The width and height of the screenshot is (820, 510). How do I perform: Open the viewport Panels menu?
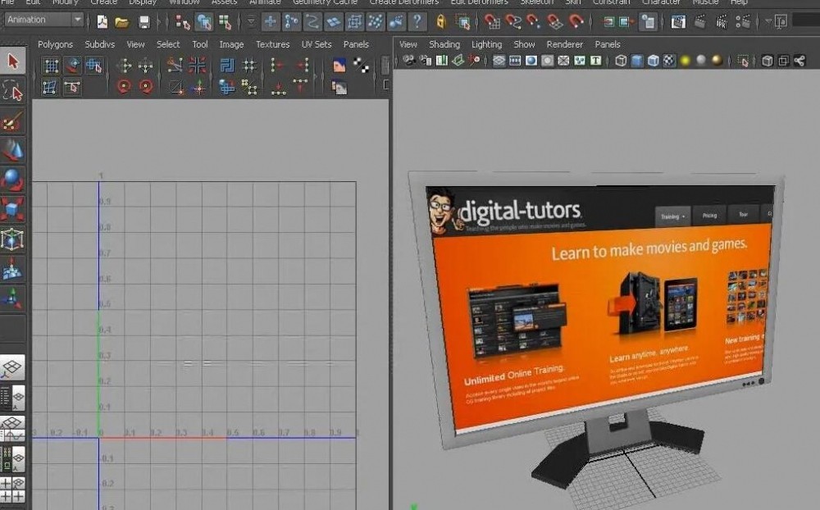[x=607, y=44]
